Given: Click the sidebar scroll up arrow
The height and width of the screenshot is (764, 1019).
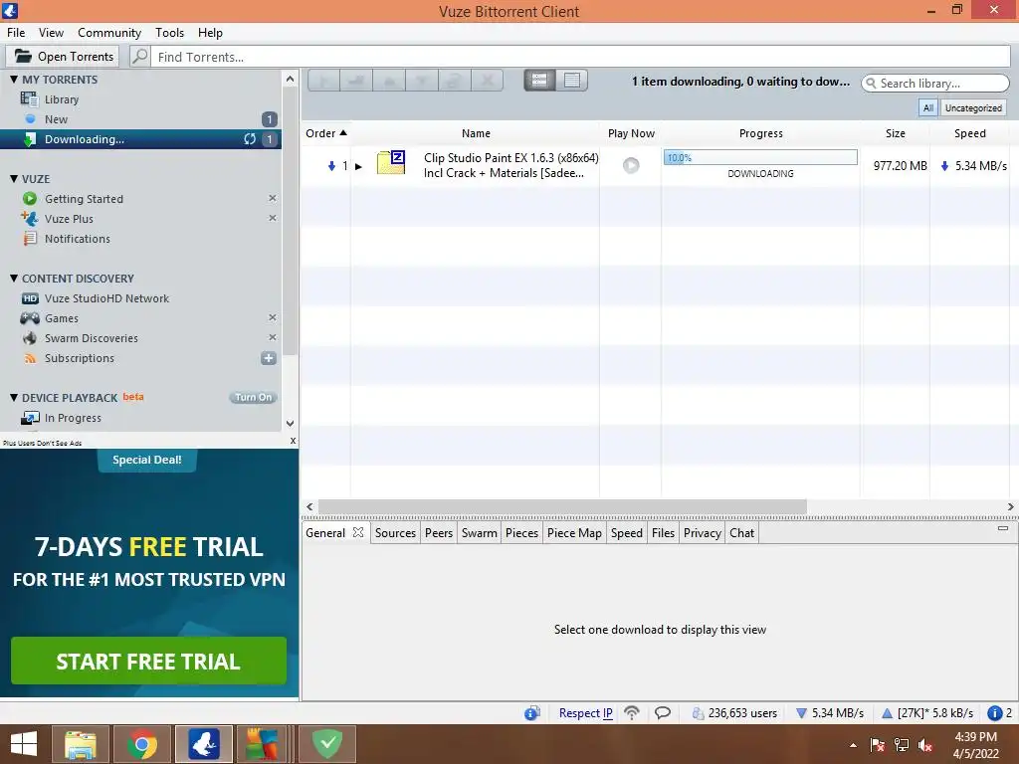Looking at the screenshot, I should 290,80.
